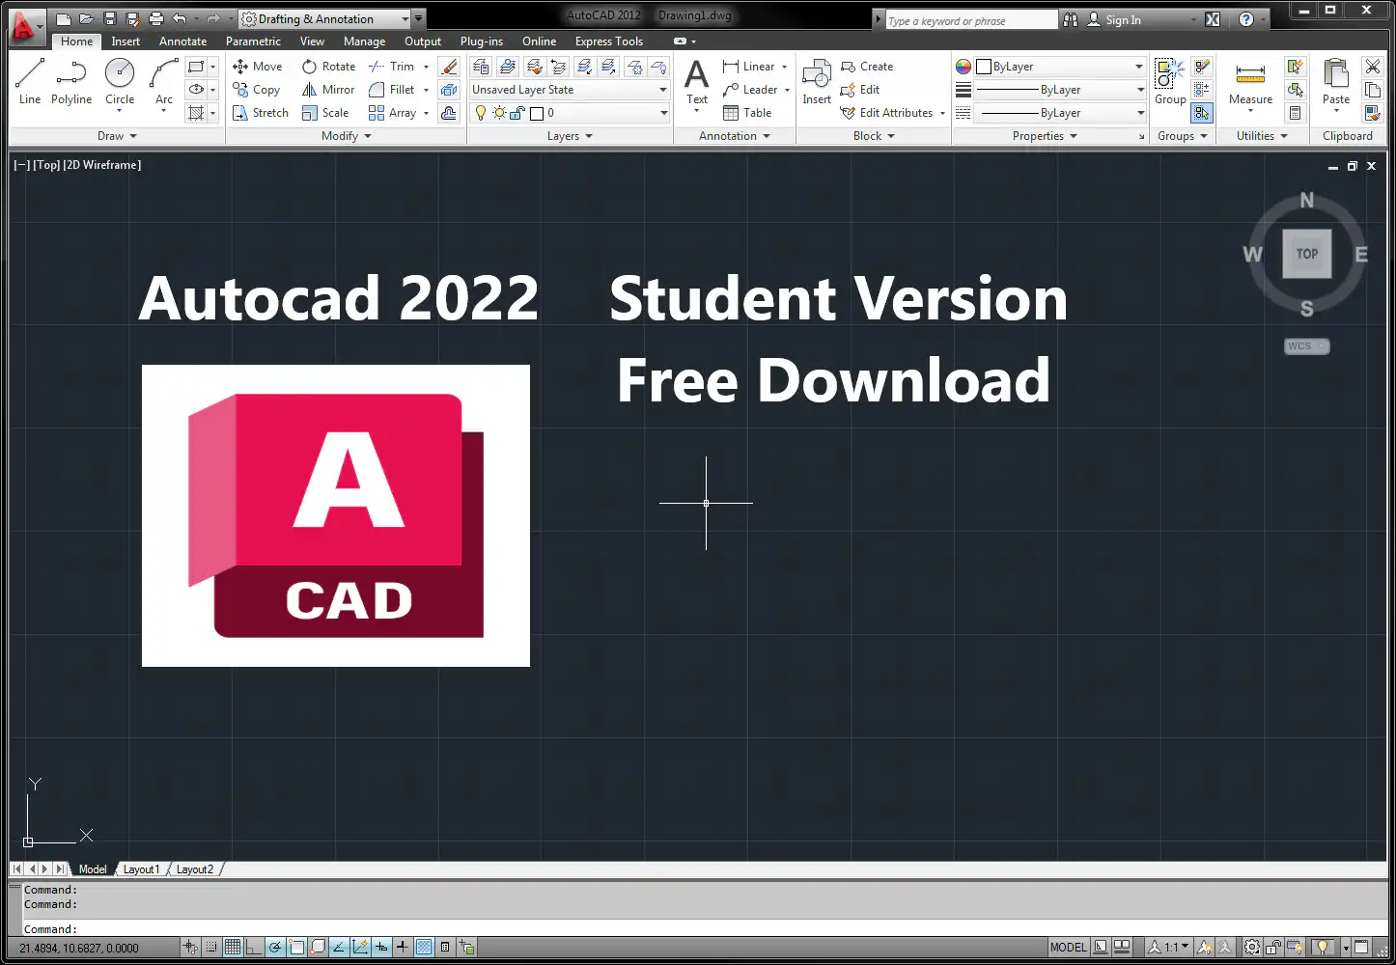Viewport: 1396px width, 965px height.
Task: Open Layer Properties manager icon
Action: 481,67
